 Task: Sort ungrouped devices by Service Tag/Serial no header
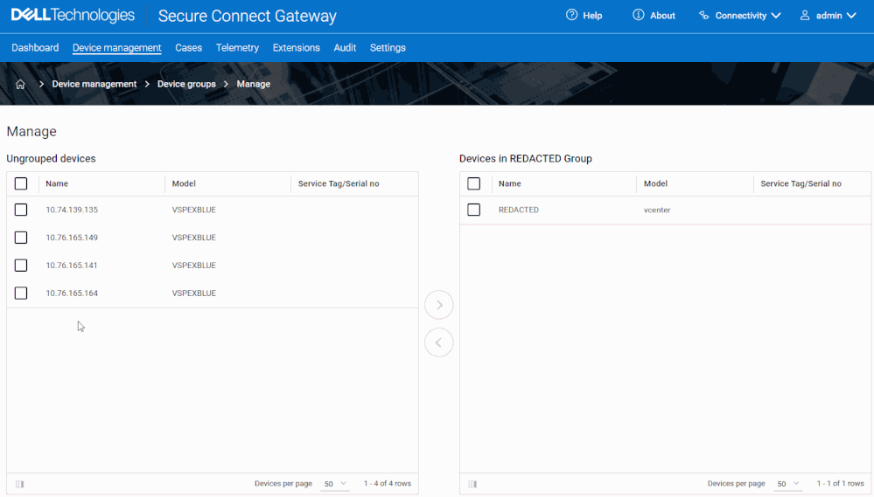339,183
